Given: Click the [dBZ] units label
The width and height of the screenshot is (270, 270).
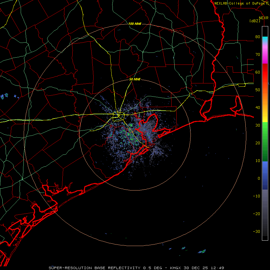Looking at the screenshot, I should (255, 21).
